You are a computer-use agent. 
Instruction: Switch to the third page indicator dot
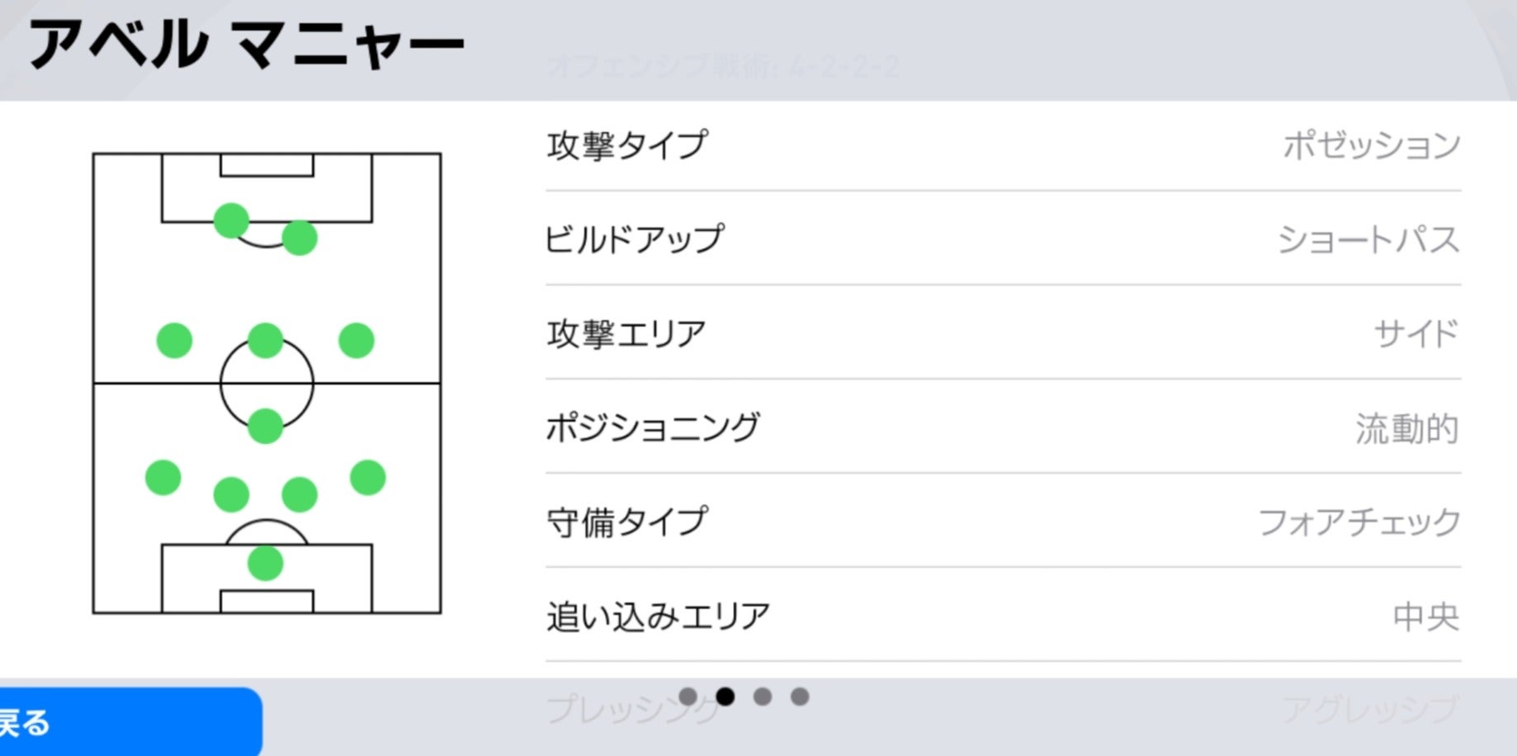(763, 697)
